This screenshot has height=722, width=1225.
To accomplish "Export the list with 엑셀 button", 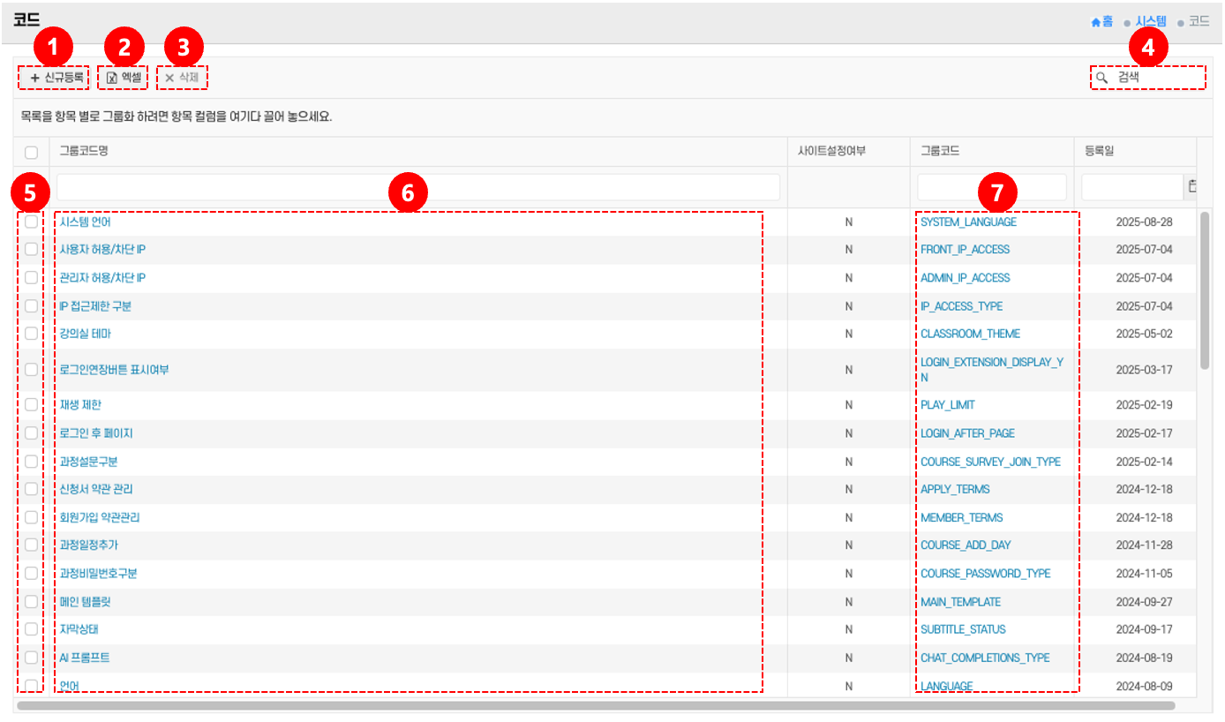I will [x=123, y=78].
